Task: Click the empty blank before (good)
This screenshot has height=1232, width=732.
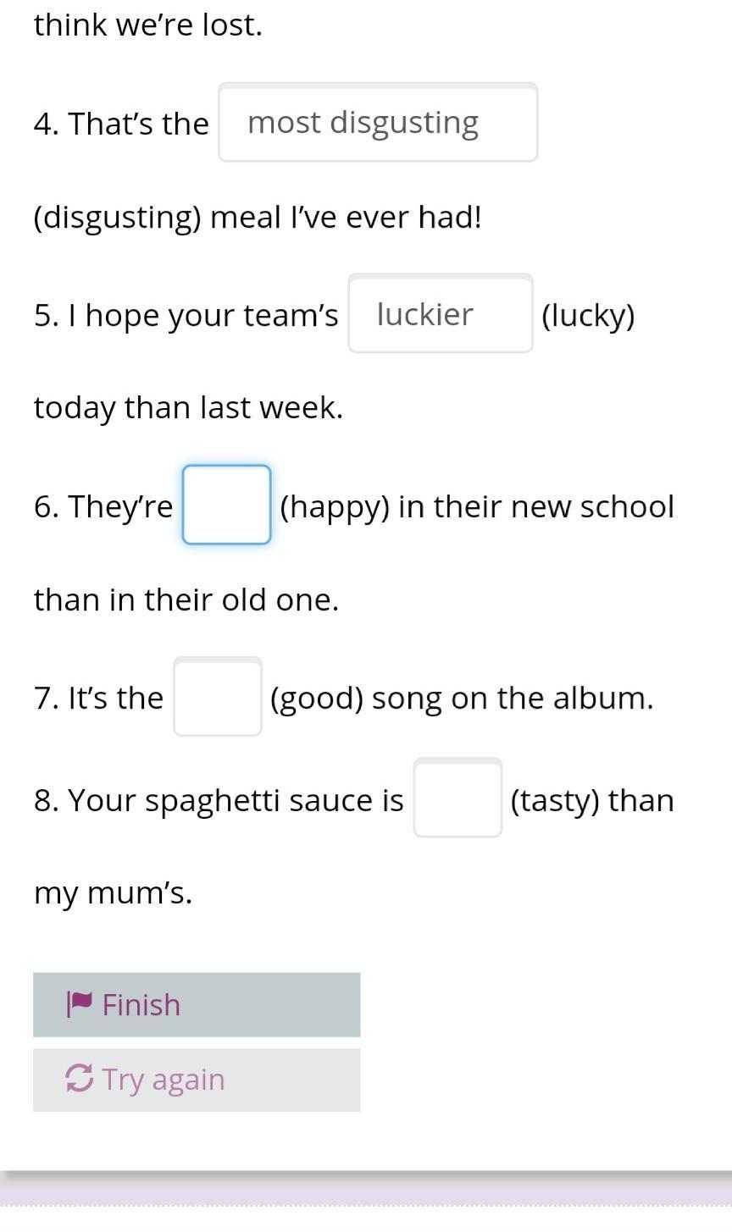Action: click(218, 697)
